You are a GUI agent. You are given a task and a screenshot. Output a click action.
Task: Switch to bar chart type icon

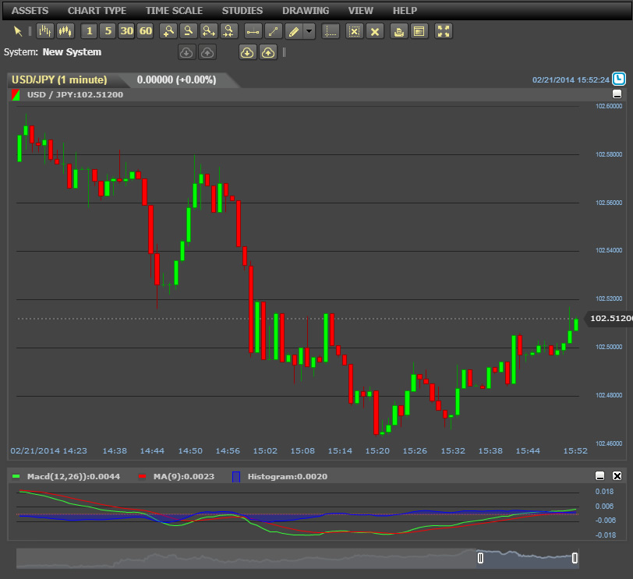point(44,31)
